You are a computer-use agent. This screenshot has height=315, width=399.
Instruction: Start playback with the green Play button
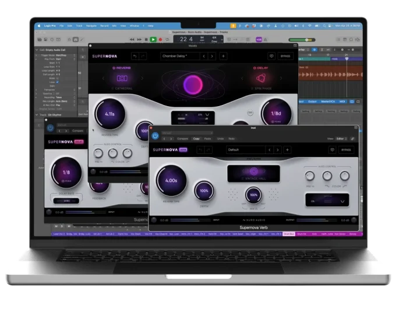click(153, 40)
